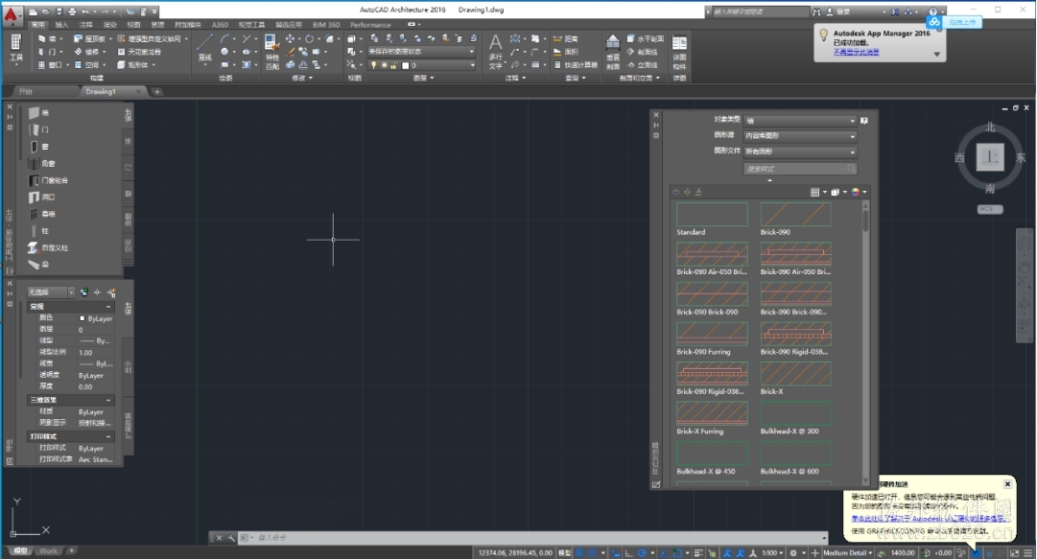Open the Quick Calculator (快速计算器) tool
The width and height of the screenshot is (1037, 560).
(x=576, y=65)
